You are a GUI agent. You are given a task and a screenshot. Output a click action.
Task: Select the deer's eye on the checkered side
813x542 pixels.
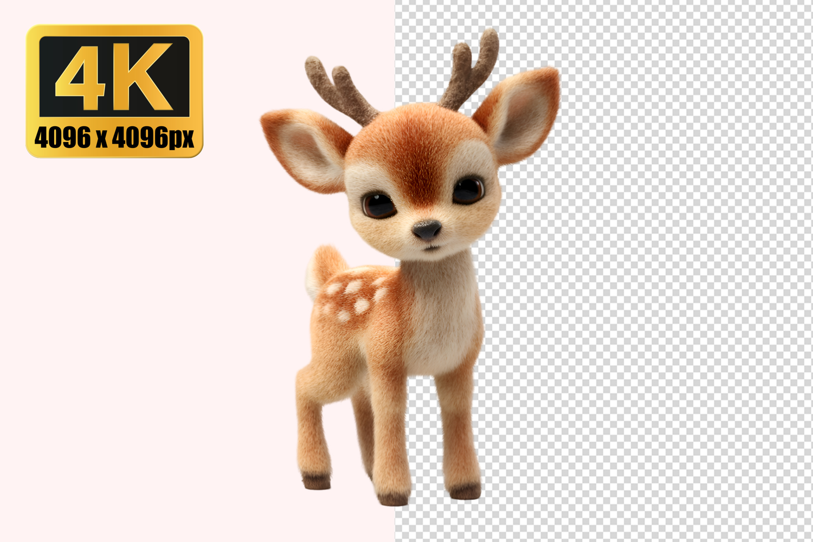click(467, 191)
